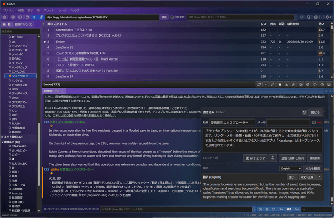The width and height of the screenshot is (334, 218).
Task: Click the End jump button in the bottom bar
Action: [297, 209]
